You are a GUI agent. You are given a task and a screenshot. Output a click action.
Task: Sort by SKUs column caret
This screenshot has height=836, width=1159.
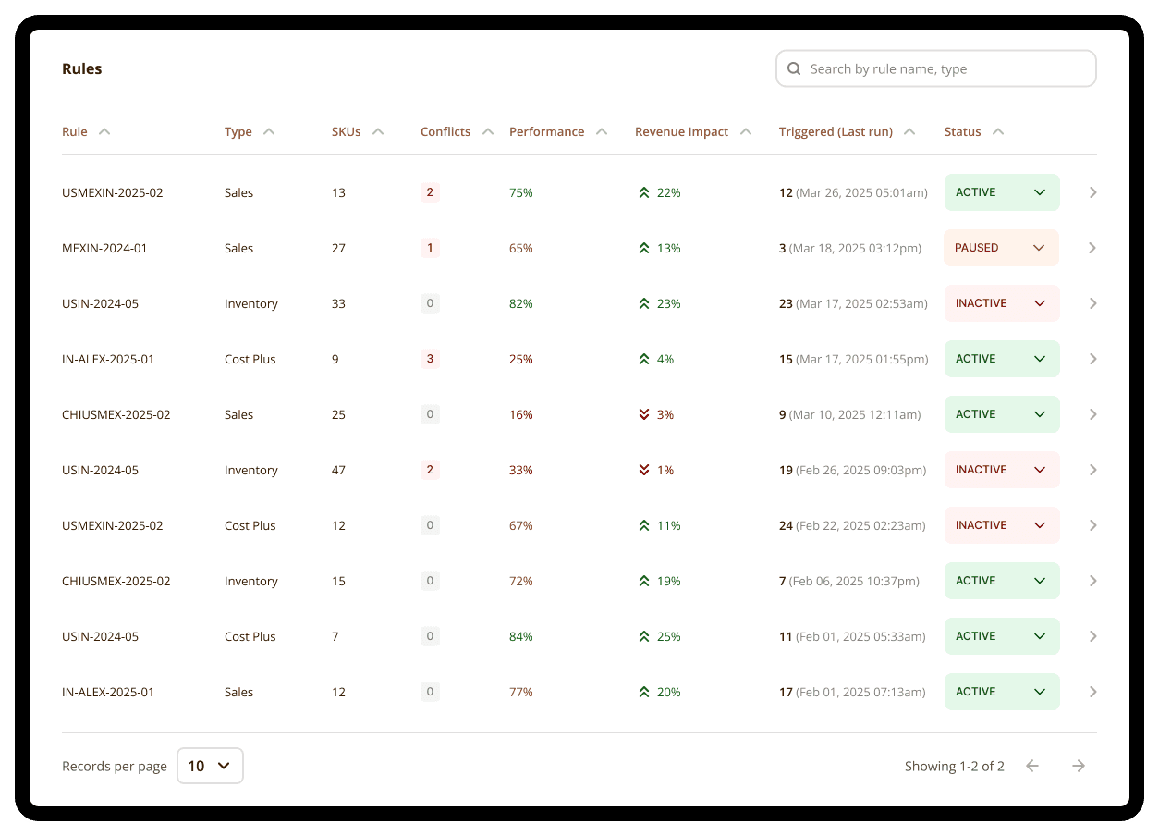378,131
